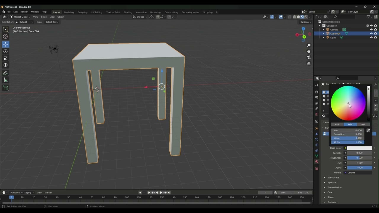Switch to solid viewport shading

tap(298, 17)
